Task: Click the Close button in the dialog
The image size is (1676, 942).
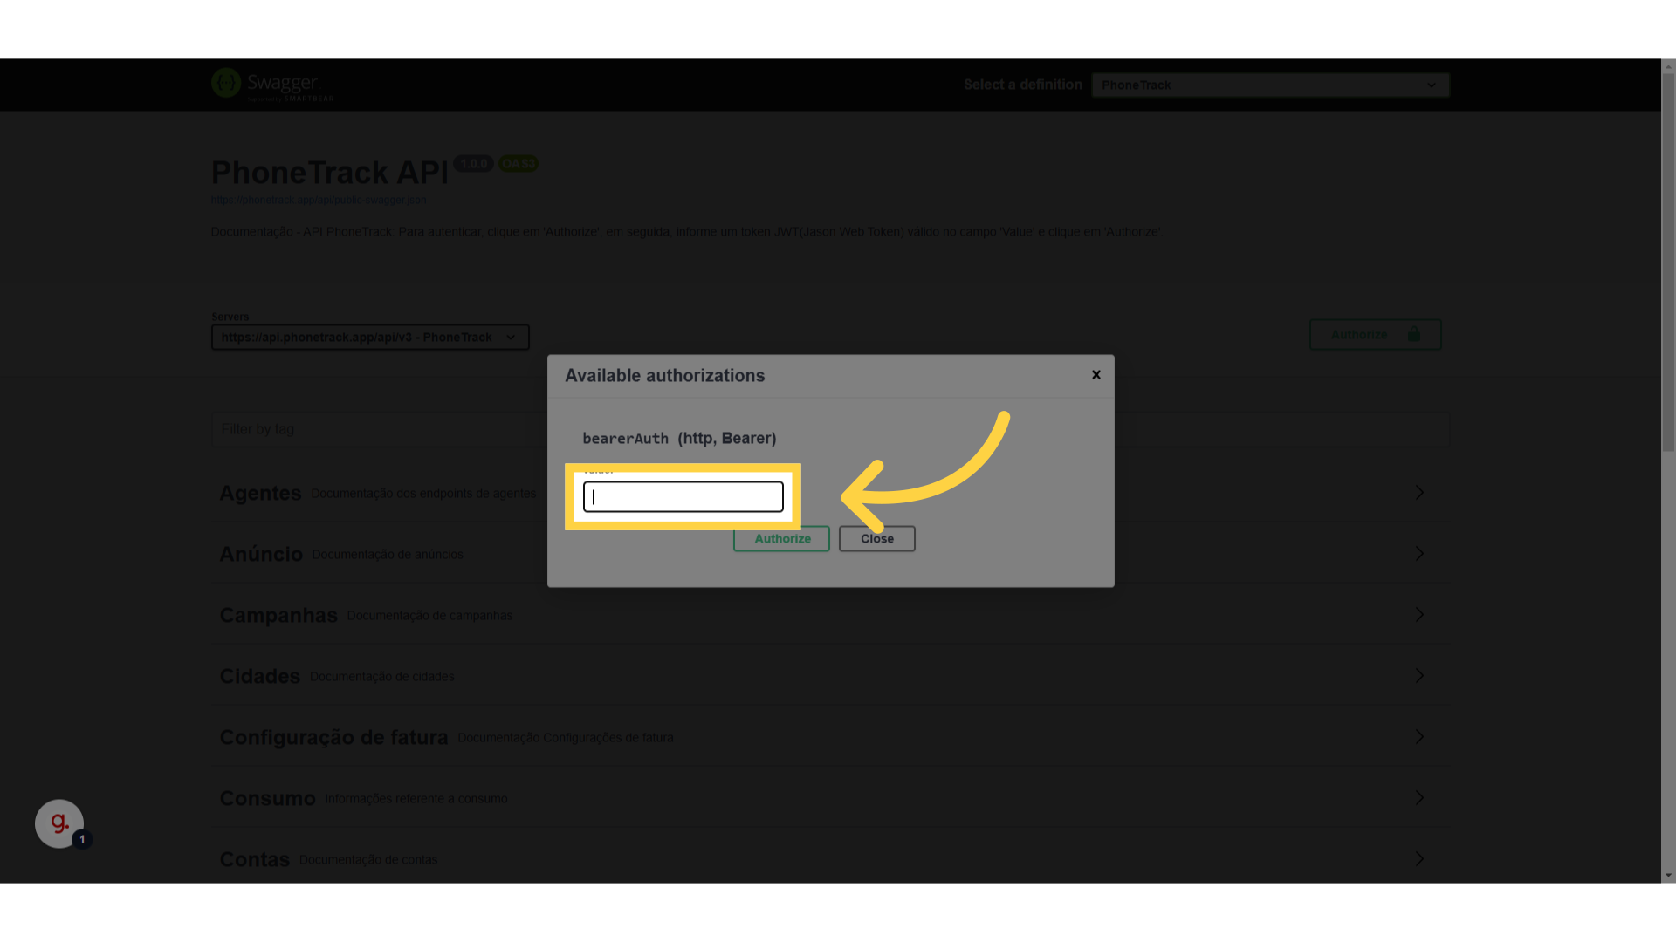Action: pyautogui.click(x=877, y=539)
